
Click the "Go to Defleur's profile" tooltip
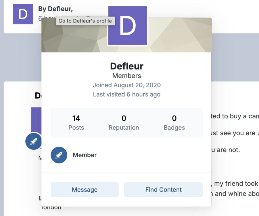tap(85, 21)
